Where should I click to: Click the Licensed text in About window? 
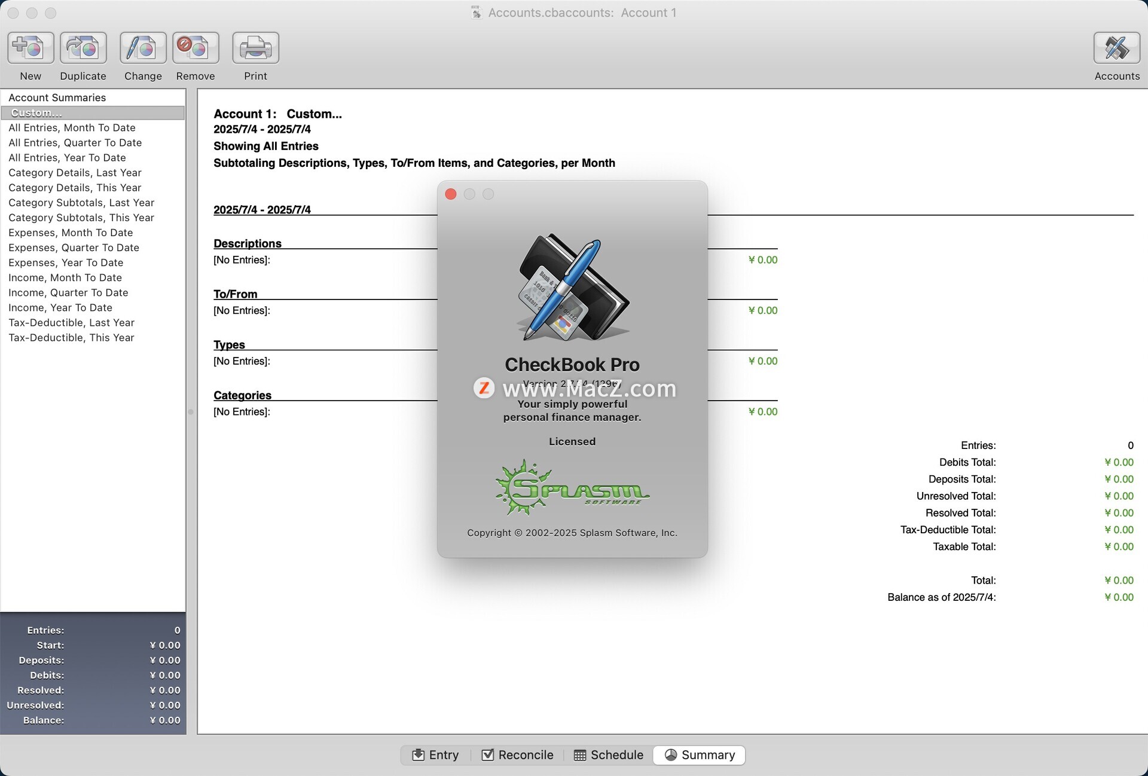coord(572,441)
